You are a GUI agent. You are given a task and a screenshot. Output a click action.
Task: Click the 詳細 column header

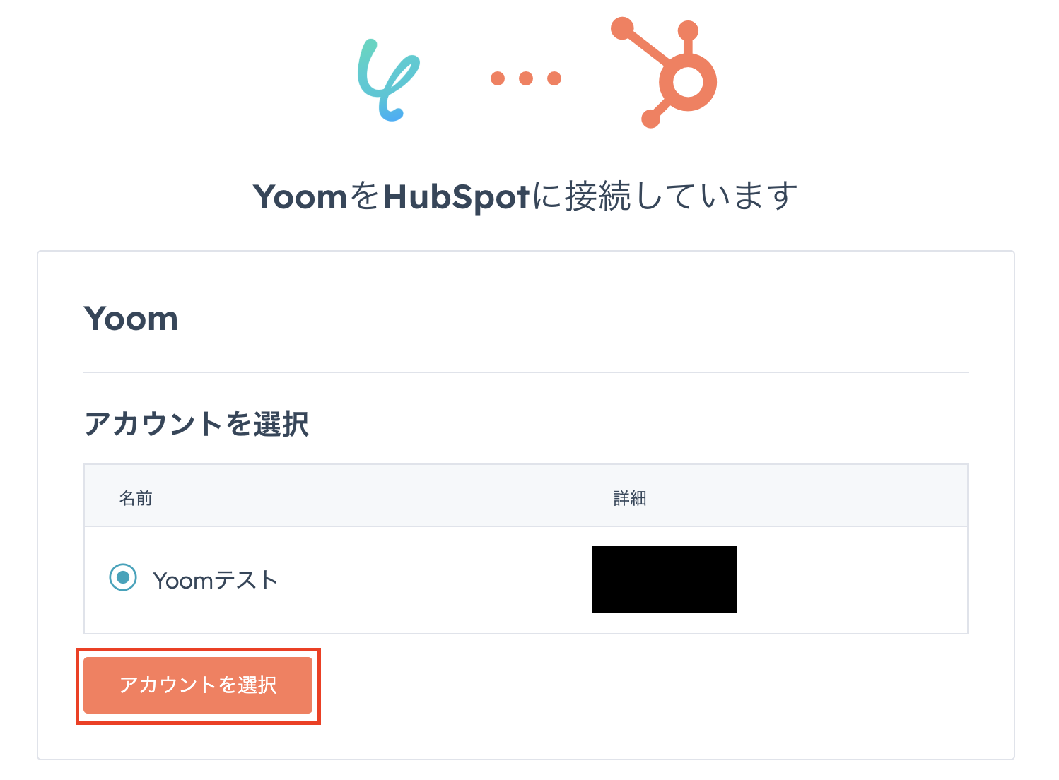(629, 498)
